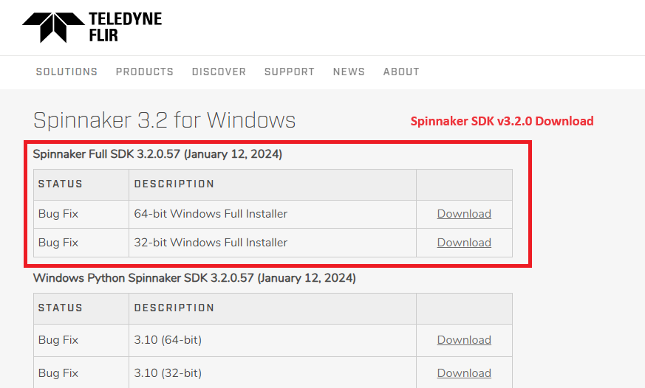This screenshot has height=388, width=645.
Task: Click the red Spinnaker SDK v3.2.0 Download label
Action: 502,121
